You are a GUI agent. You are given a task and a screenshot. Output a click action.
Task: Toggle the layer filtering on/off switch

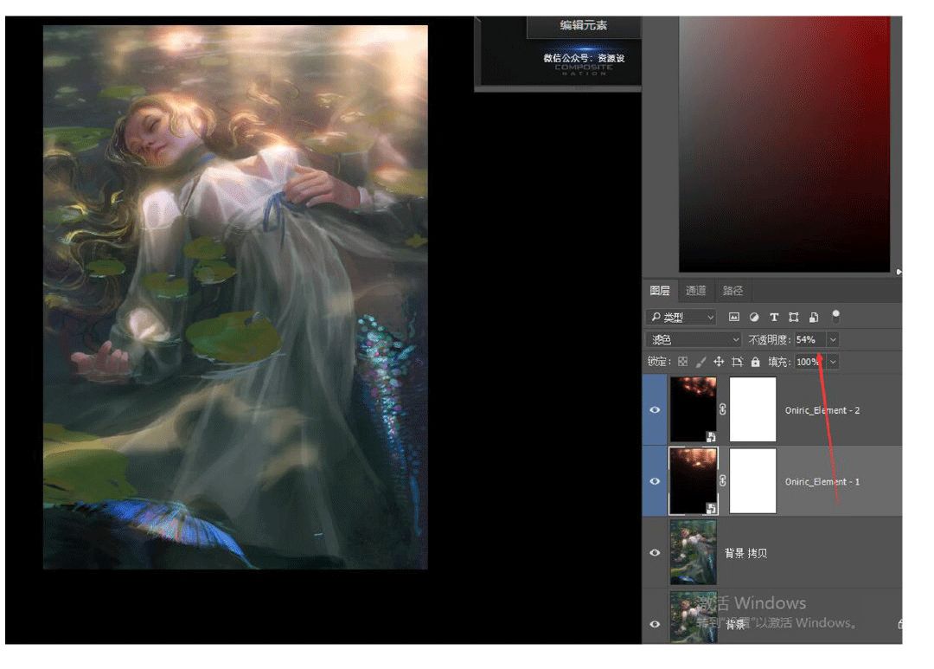point(835,316)
